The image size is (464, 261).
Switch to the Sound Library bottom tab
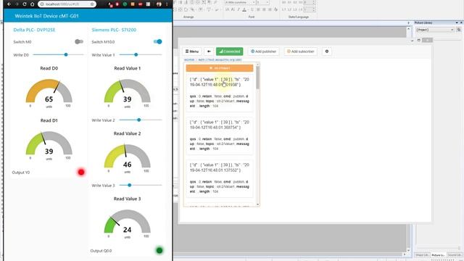(455, 254)
